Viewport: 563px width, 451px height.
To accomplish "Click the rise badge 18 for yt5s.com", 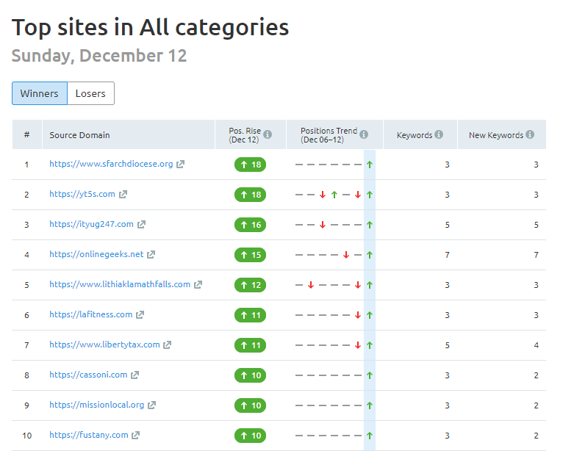I will [250, 195].
